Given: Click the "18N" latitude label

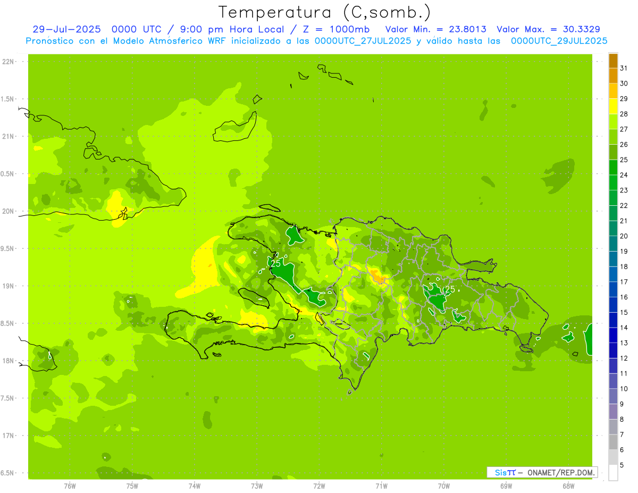Looking at the screenshot, I should [x=7, y=361].
